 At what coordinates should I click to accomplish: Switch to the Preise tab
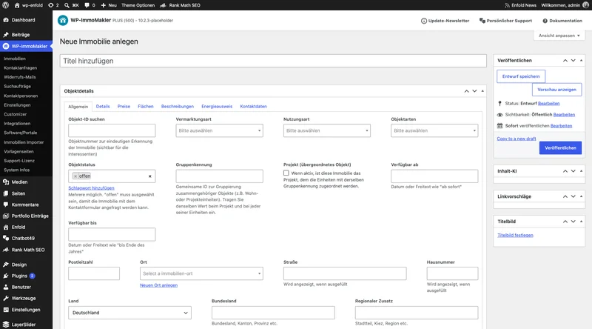pos(124,107)
